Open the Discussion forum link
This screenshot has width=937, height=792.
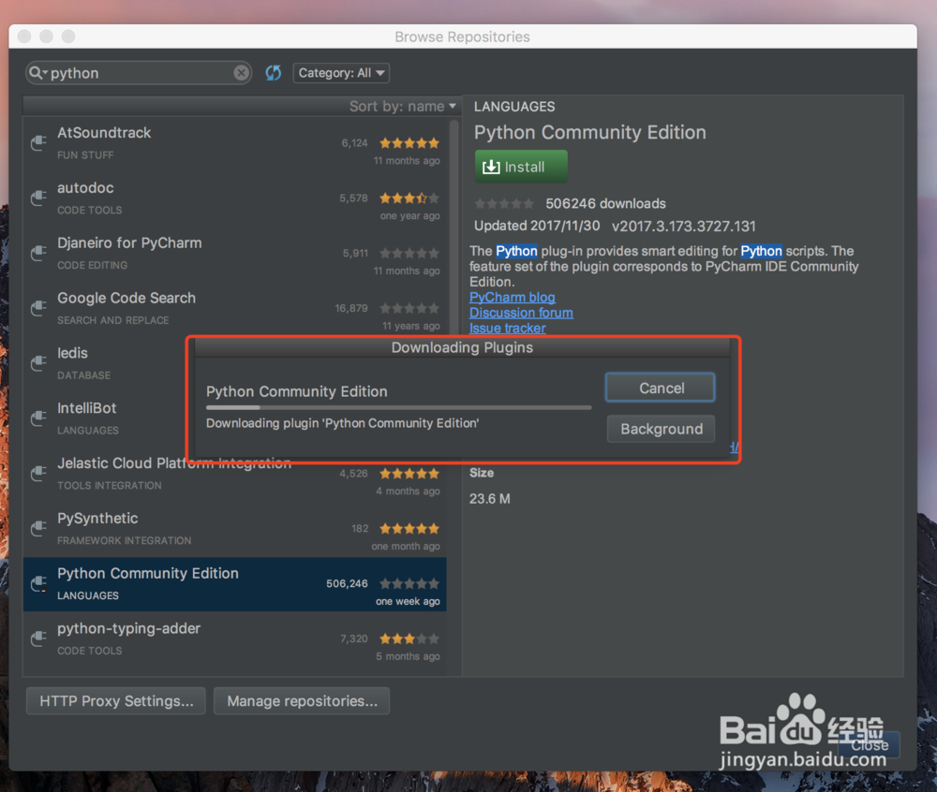[521, 313]
